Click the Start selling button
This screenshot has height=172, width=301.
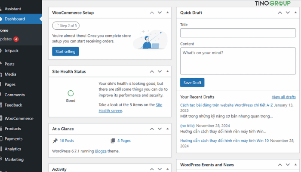[65, 52]
